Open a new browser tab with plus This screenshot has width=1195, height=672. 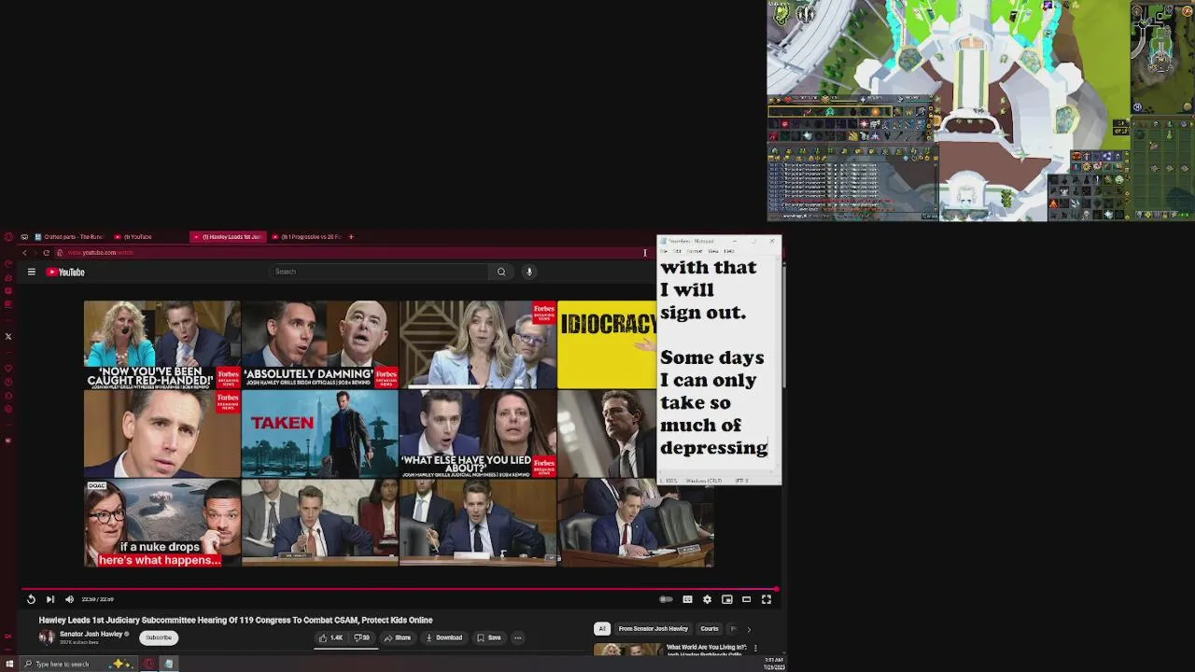(351, 237)
